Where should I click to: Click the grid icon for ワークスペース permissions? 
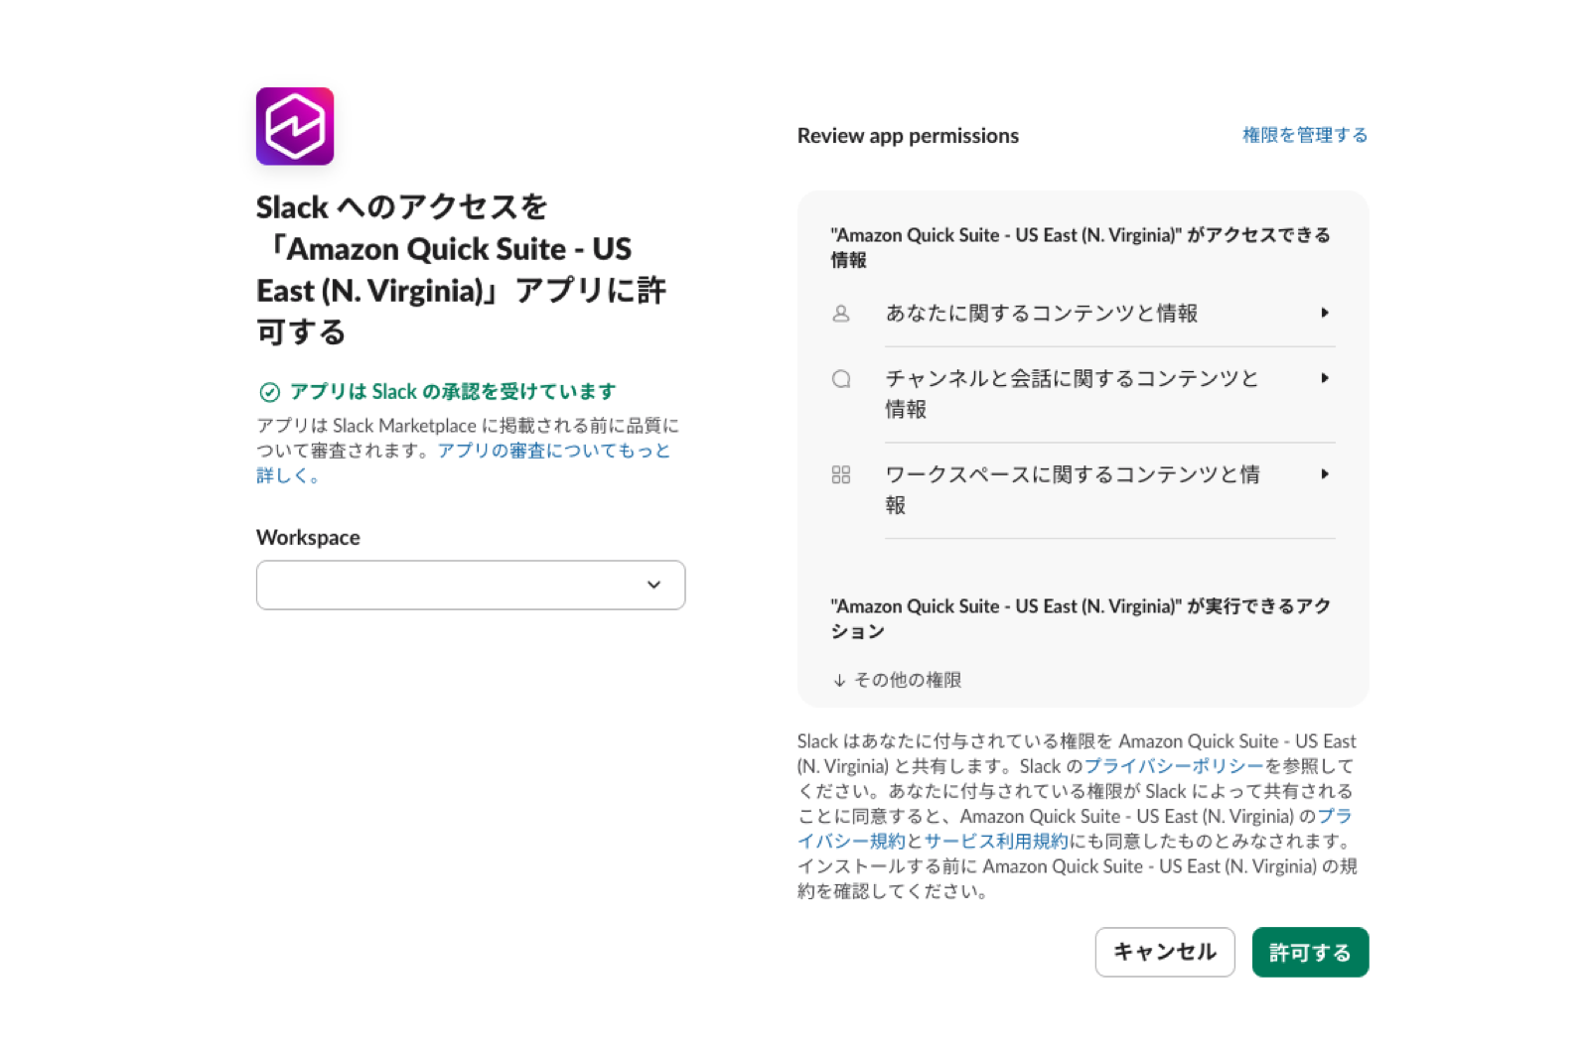(841, 475)
